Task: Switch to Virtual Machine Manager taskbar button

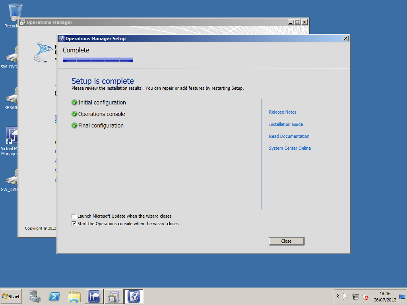Action: tap(94, 296)
